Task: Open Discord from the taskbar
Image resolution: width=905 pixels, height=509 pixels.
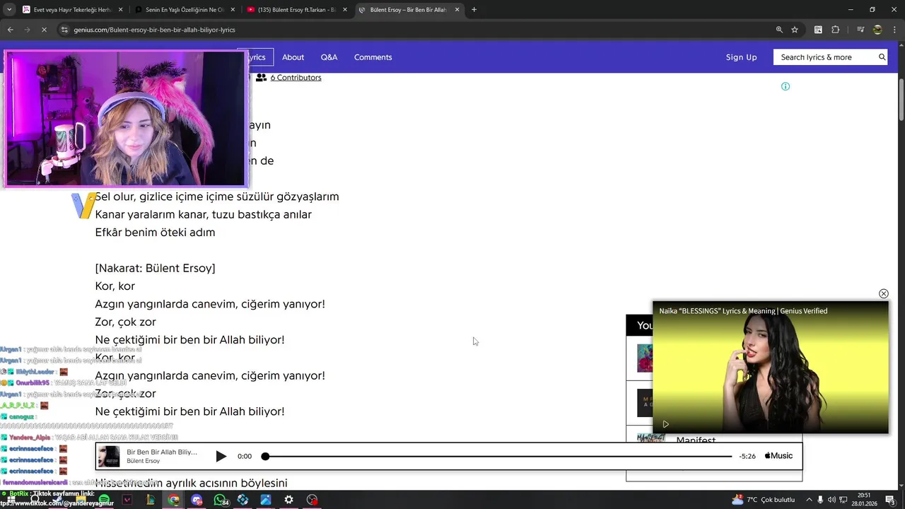Action: (197, 500)
